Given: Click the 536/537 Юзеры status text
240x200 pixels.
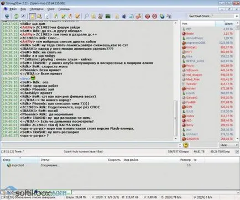Looking at the screenshot, I should 178,151.
